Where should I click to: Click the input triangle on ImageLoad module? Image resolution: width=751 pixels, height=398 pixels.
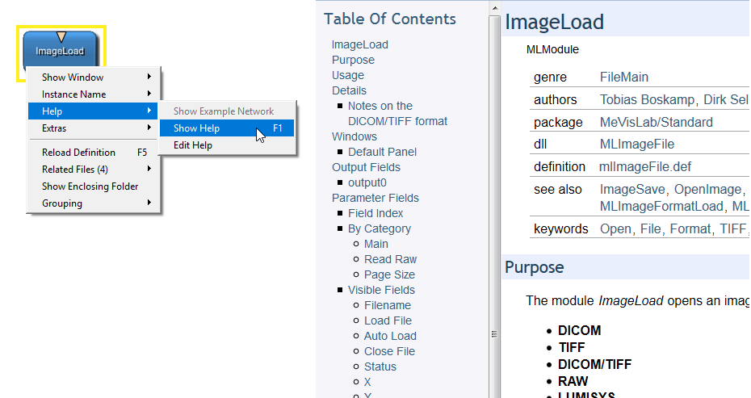click(61, 36)
